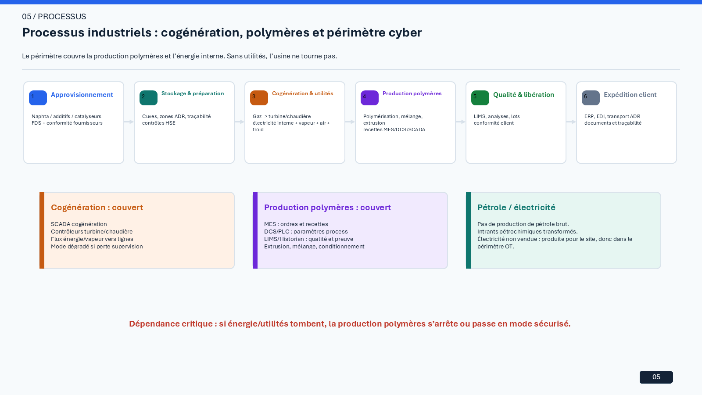The height and width of the screenshot is (395, 702).
Task: Select the Stockage & préparation heading
Action: 193,93
